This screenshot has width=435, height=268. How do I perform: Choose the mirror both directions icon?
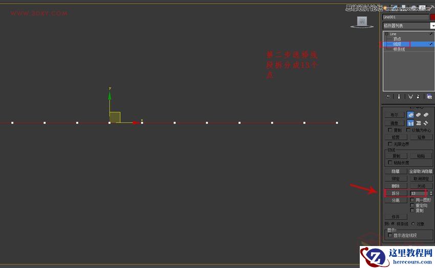tap(426, 123)
